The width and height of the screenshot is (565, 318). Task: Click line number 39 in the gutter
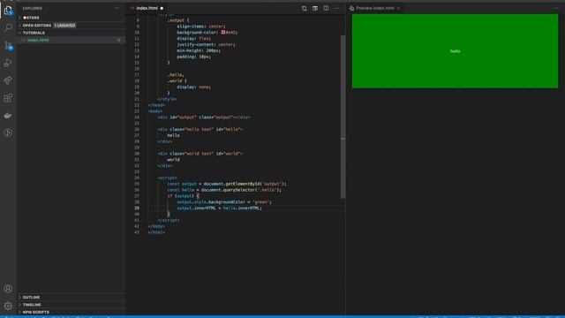137,208
